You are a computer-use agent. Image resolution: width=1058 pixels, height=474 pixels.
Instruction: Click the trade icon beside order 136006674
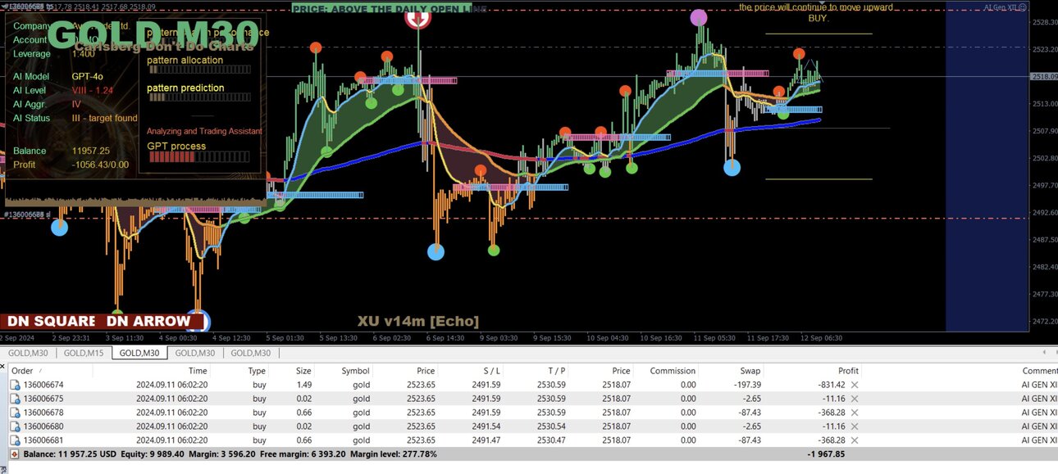[15, 385]
